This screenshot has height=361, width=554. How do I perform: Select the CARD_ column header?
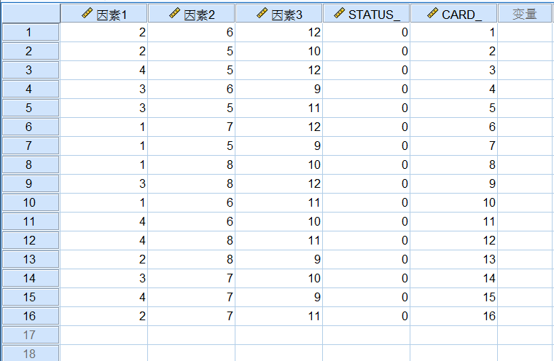454,14
